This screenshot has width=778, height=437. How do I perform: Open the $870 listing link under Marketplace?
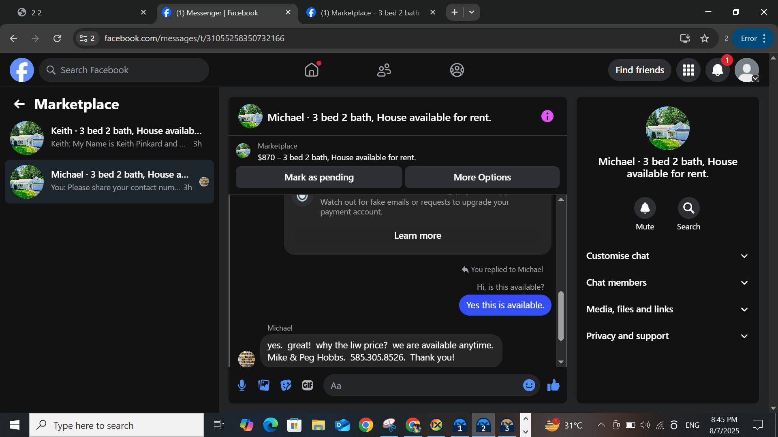336,157
